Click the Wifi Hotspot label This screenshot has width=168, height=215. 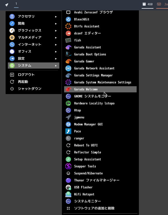point(84,194)
